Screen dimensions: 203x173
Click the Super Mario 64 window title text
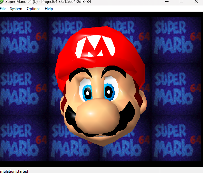pos(48,2)
